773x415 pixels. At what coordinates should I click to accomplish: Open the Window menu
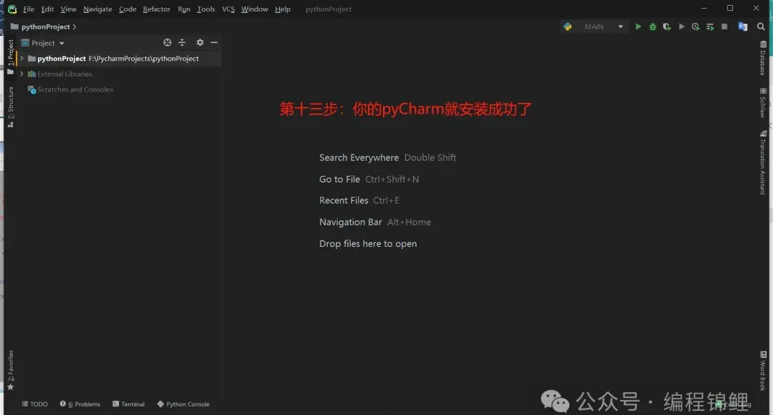254,9
